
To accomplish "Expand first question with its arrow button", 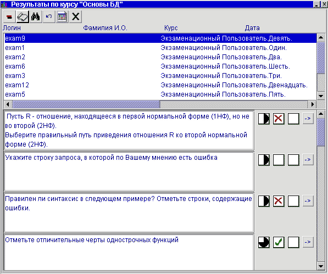I will (308, 119).
